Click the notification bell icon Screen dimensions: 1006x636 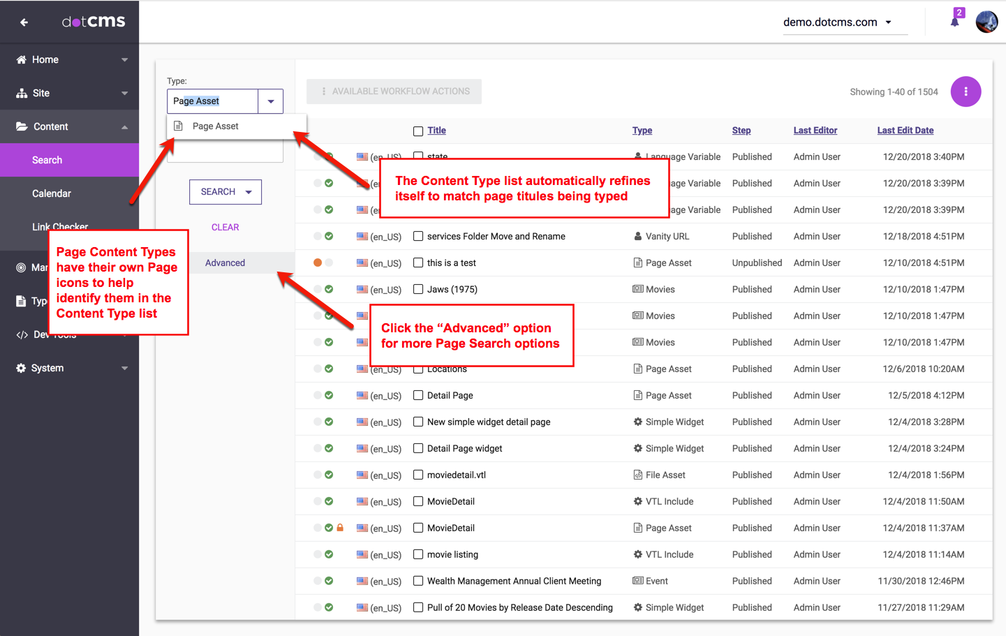tap(954, 22)
